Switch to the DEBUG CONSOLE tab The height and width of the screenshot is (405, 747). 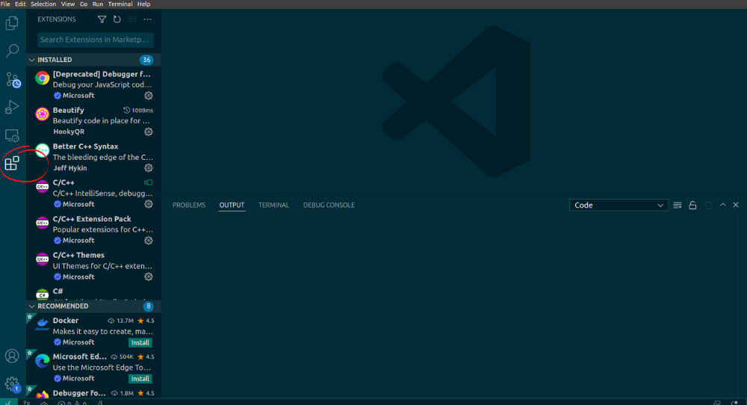click(x=329, y=205)
